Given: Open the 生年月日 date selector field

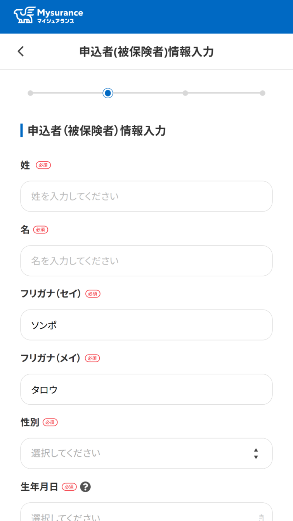Looking at the screenshot, I should (146, 514).
